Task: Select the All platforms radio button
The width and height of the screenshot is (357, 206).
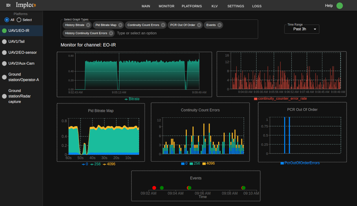Action: click(7, 20)
